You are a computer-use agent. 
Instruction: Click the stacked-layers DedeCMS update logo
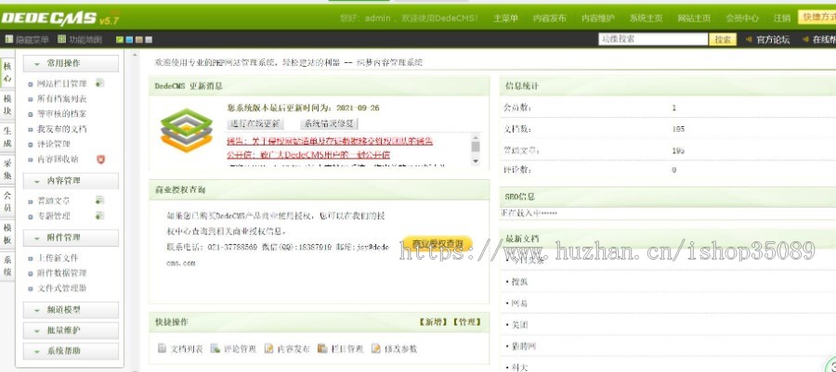pos(186,130)
